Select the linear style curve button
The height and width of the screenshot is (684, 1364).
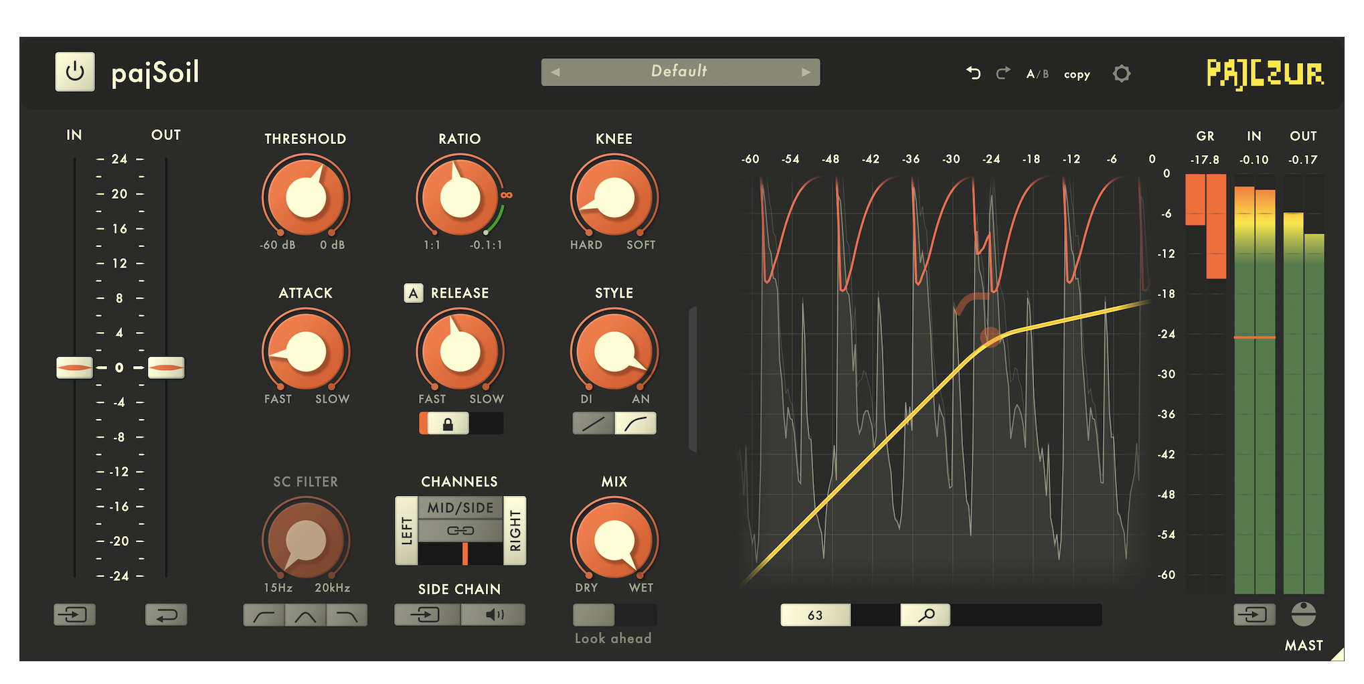click(593, 423)
